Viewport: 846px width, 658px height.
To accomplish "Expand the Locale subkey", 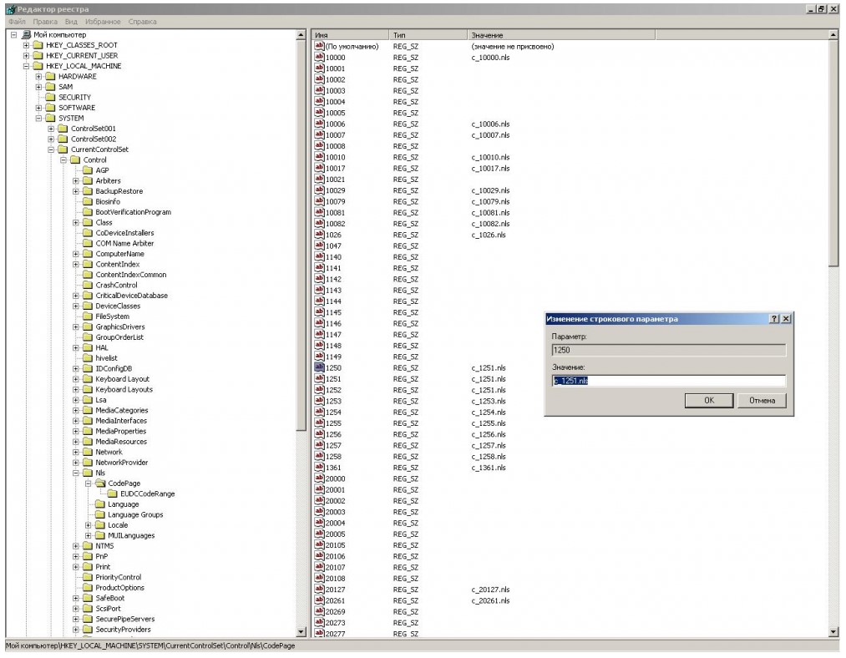I will pyautogui.click(x=89, y=525).
